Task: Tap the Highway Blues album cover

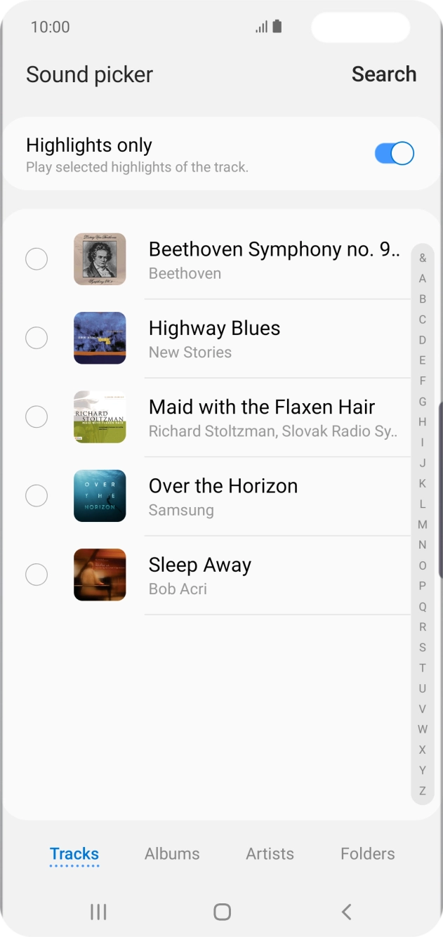Action: [100, 338]
